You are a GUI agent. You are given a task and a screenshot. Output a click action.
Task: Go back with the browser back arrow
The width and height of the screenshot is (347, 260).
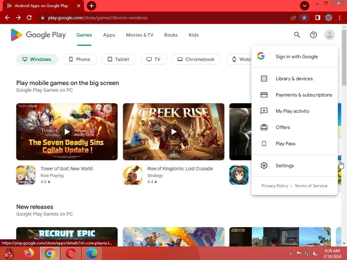[7, 18]
